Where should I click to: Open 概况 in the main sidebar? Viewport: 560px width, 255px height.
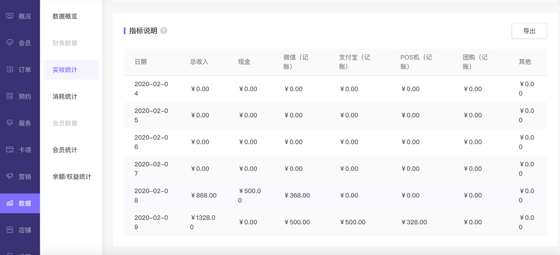coord(20,16)
